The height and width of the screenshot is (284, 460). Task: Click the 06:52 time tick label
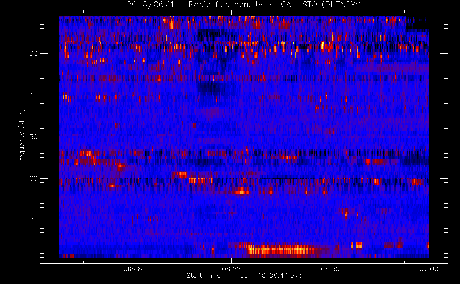coord(231,269)
